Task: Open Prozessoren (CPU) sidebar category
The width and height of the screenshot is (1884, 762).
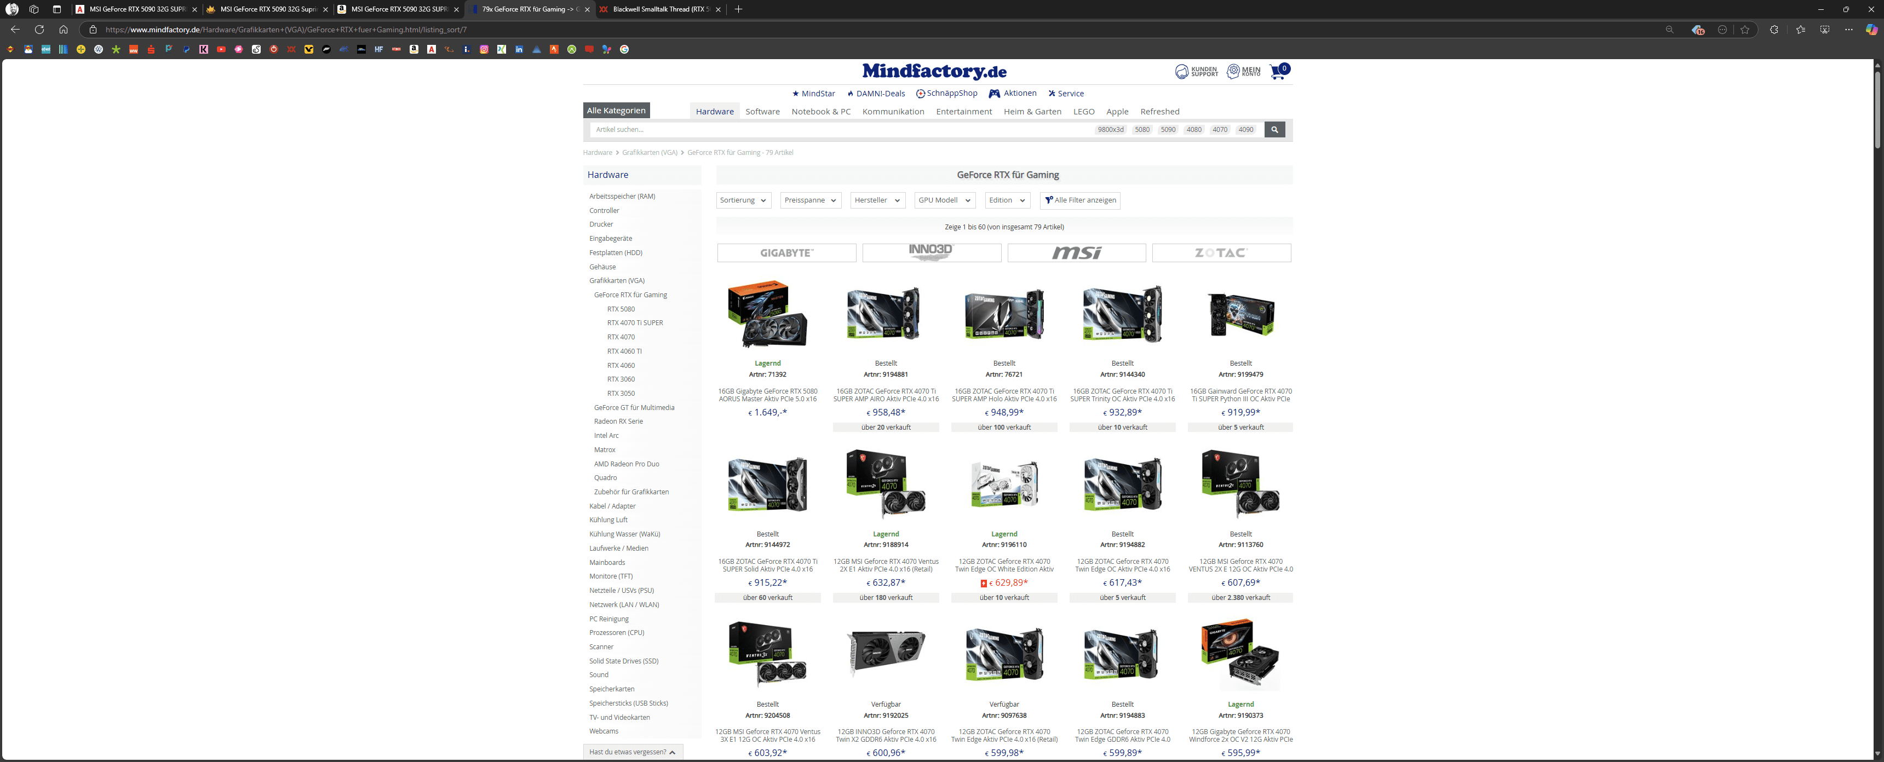Action: pyautogui.click(x=617, y=633)
